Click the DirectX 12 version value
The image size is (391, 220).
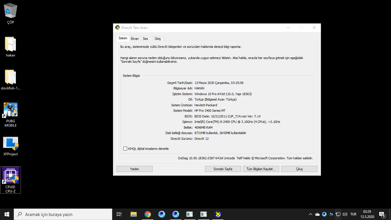point(202,139)
